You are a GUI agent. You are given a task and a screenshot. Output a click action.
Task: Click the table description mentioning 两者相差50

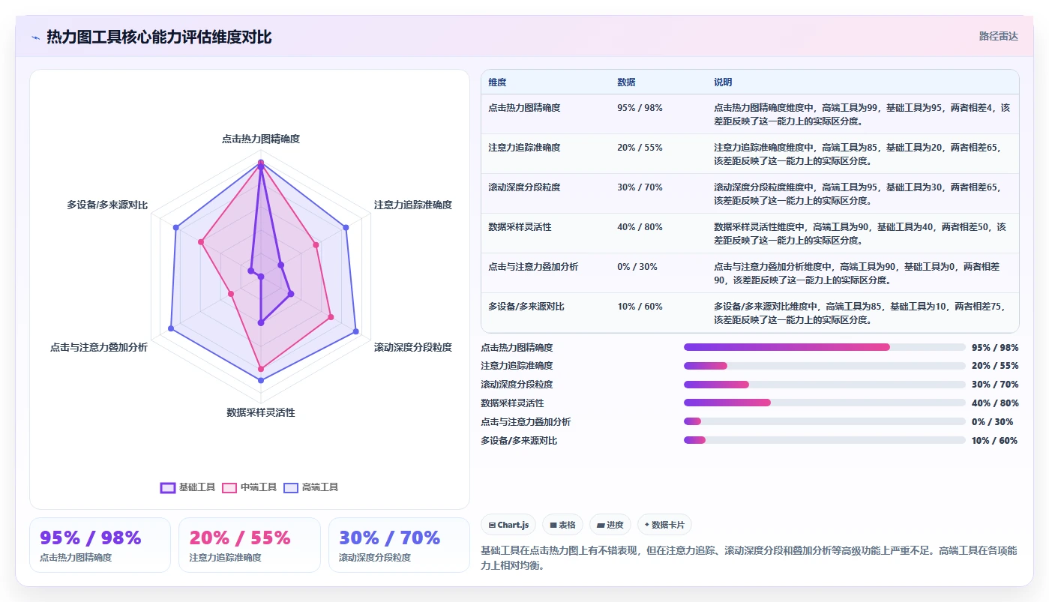(860, 233)
